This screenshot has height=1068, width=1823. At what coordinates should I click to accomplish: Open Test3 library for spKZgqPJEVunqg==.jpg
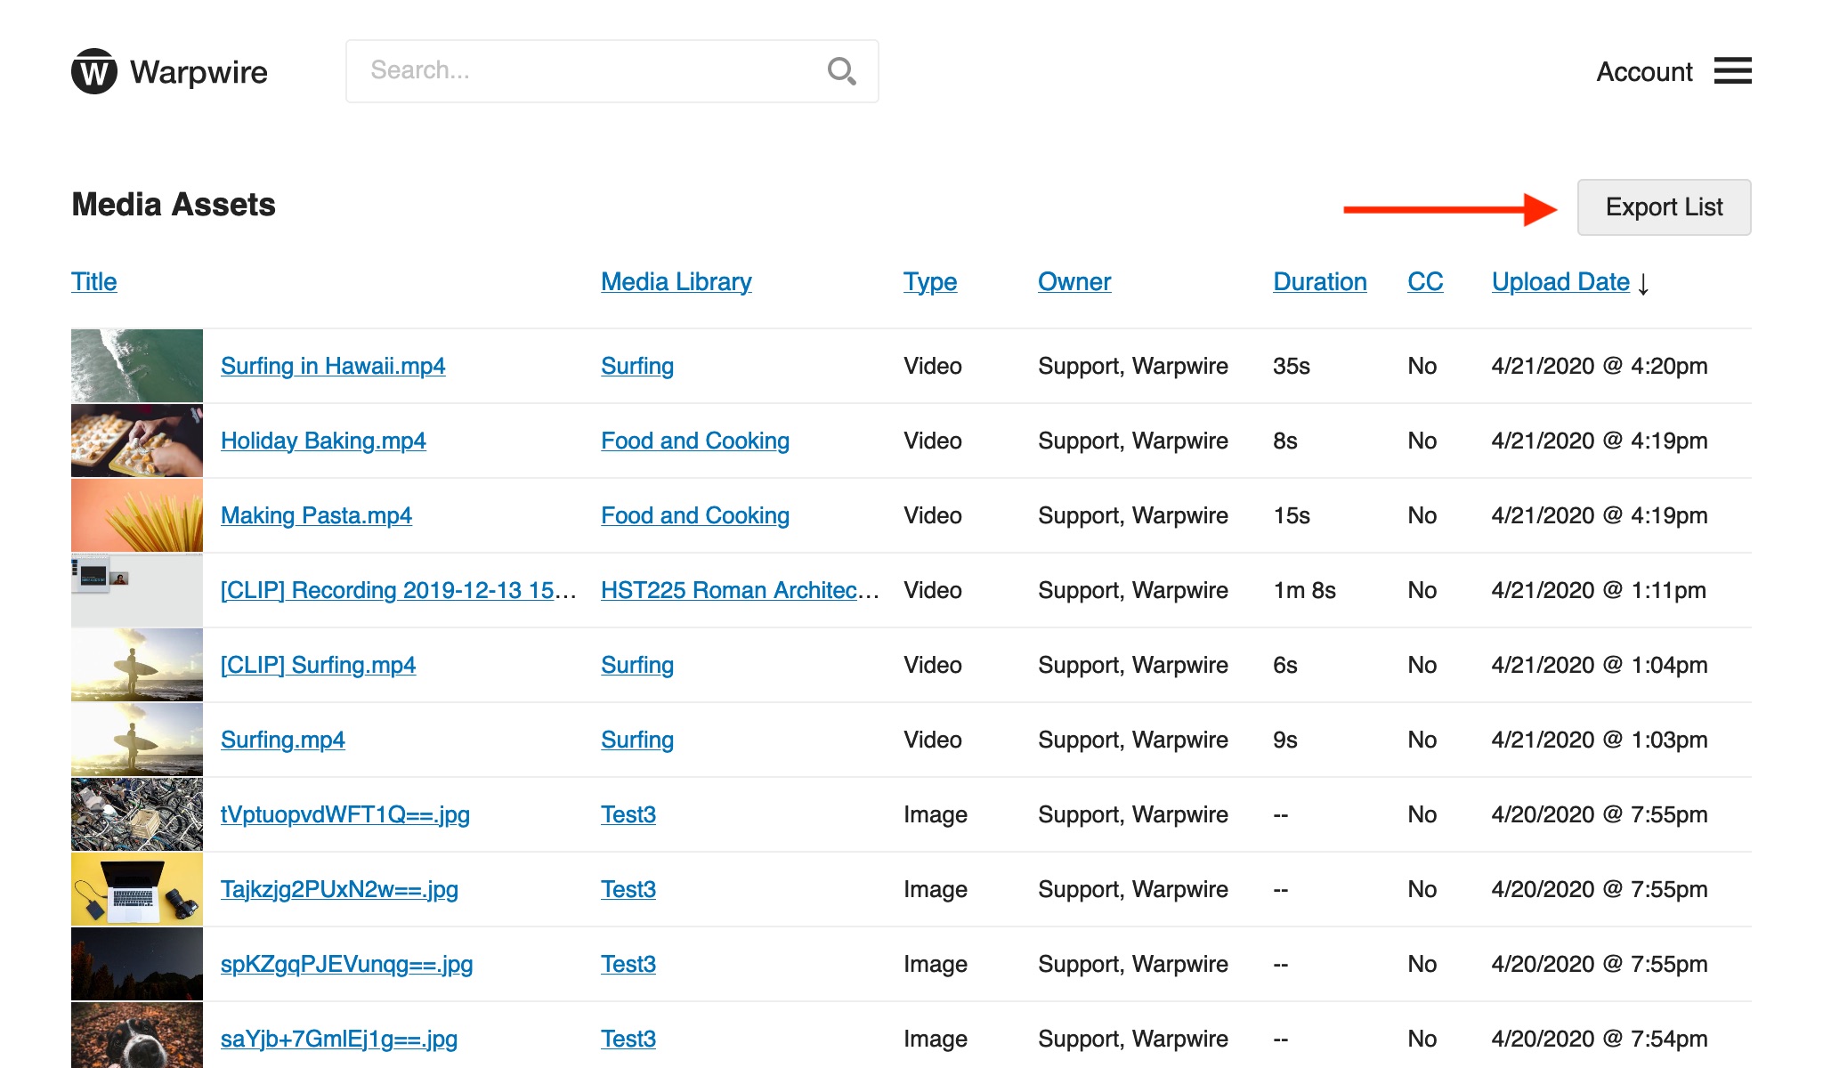click(x=628, y=964)
